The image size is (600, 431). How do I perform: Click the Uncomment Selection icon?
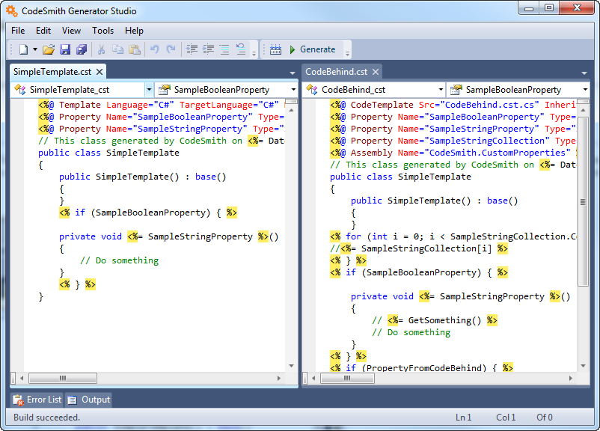click(x=241, y=49)
